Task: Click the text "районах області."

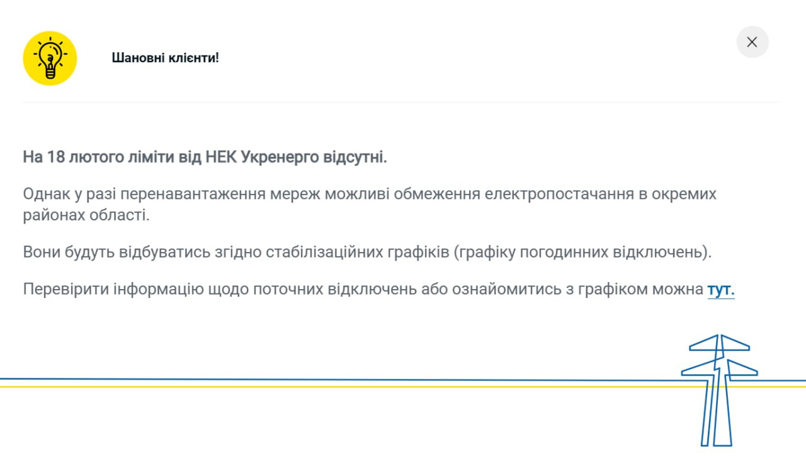Action: pos(86,215)
